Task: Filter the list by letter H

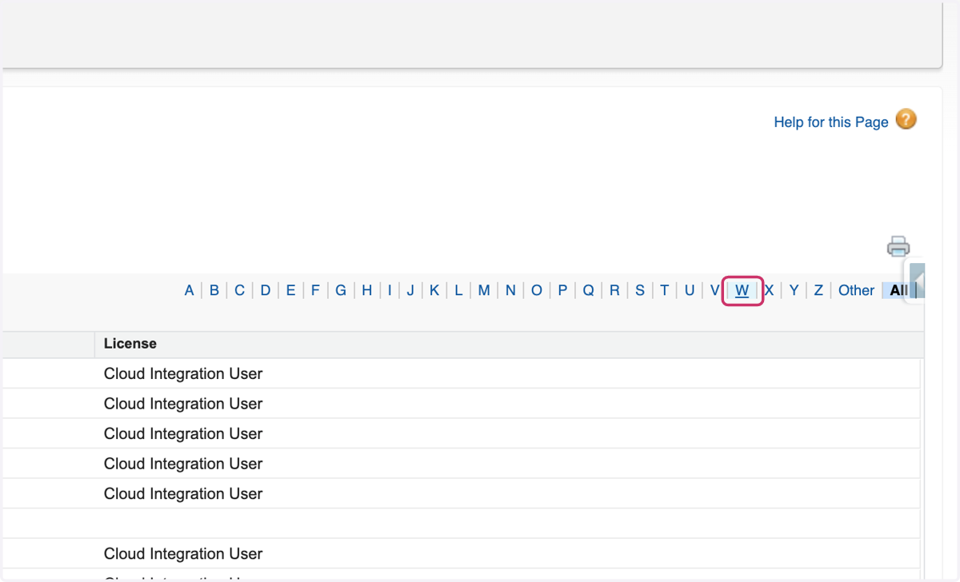Action: 366,290
